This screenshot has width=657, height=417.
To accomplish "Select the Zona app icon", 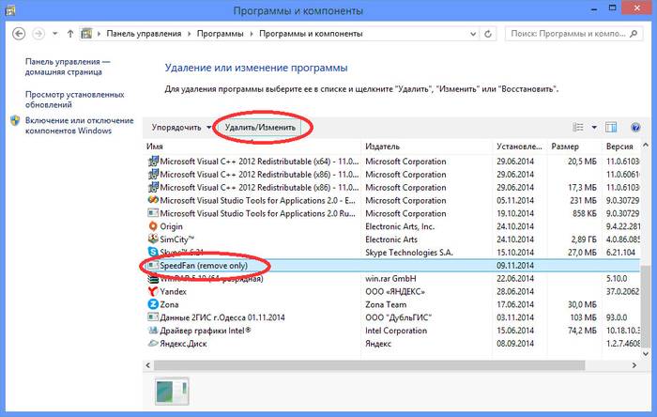I will [154, 305].
